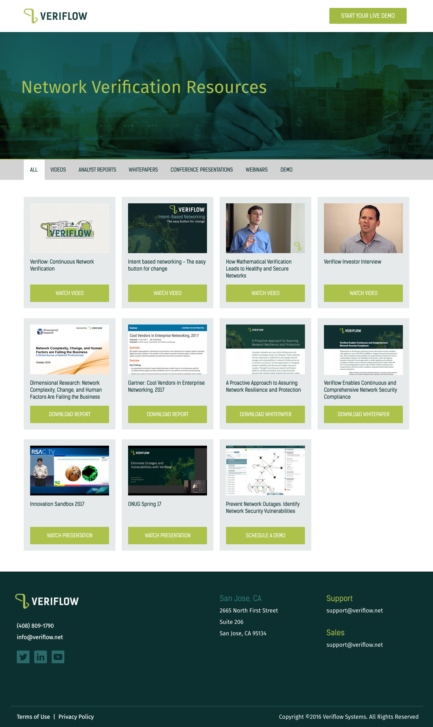Click title 'Innovation Sandbox 2017'

pos(57,504)
